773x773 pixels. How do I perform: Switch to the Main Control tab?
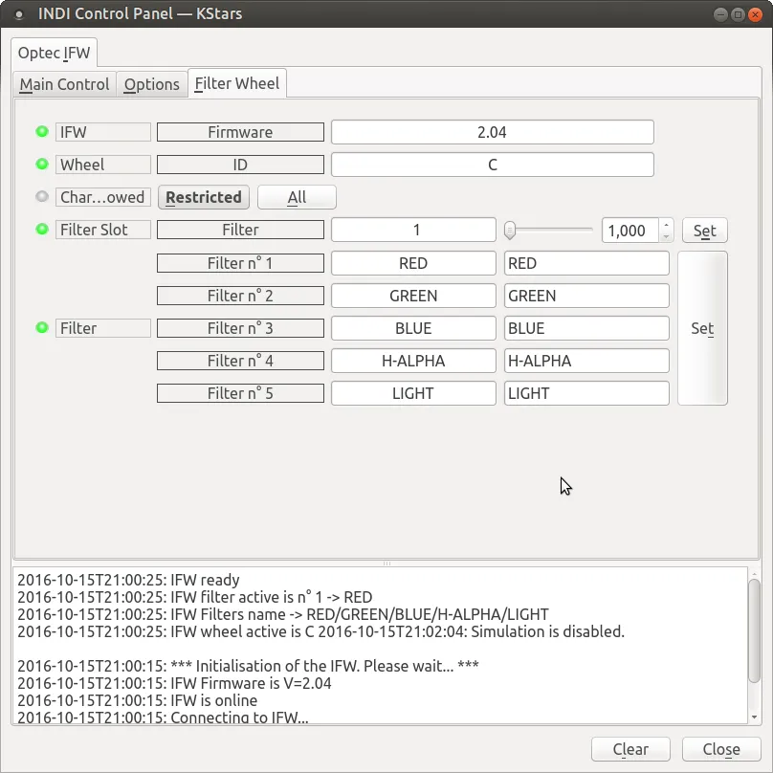tap(65, 84)
